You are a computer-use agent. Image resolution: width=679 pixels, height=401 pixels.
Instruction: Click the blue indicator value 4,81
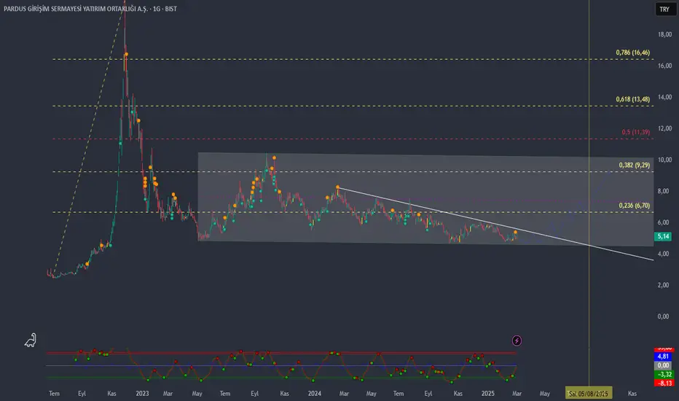click(663, 357)
